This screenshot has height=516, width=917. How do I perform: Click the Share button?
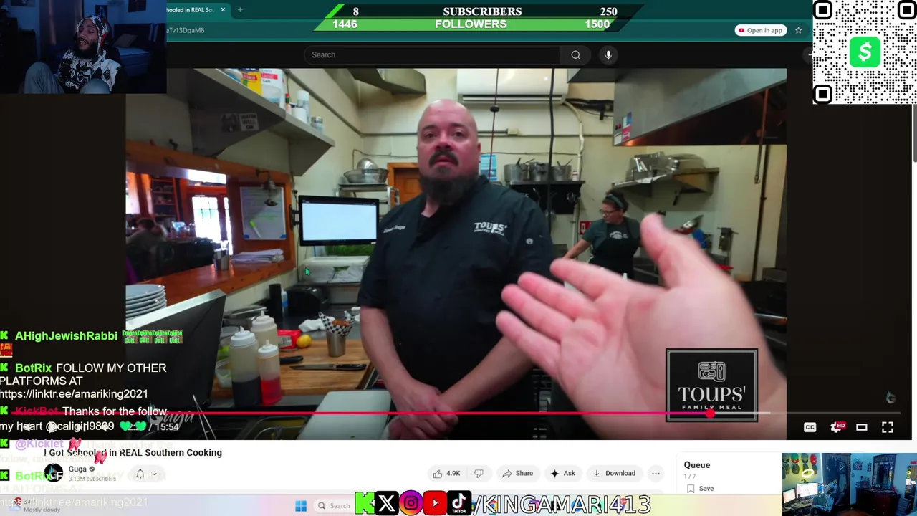click(517, 473)
